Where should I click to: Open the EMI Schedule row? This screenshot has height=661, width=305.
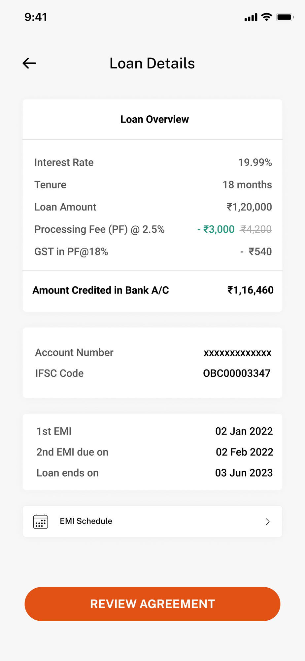coord(152,521)
